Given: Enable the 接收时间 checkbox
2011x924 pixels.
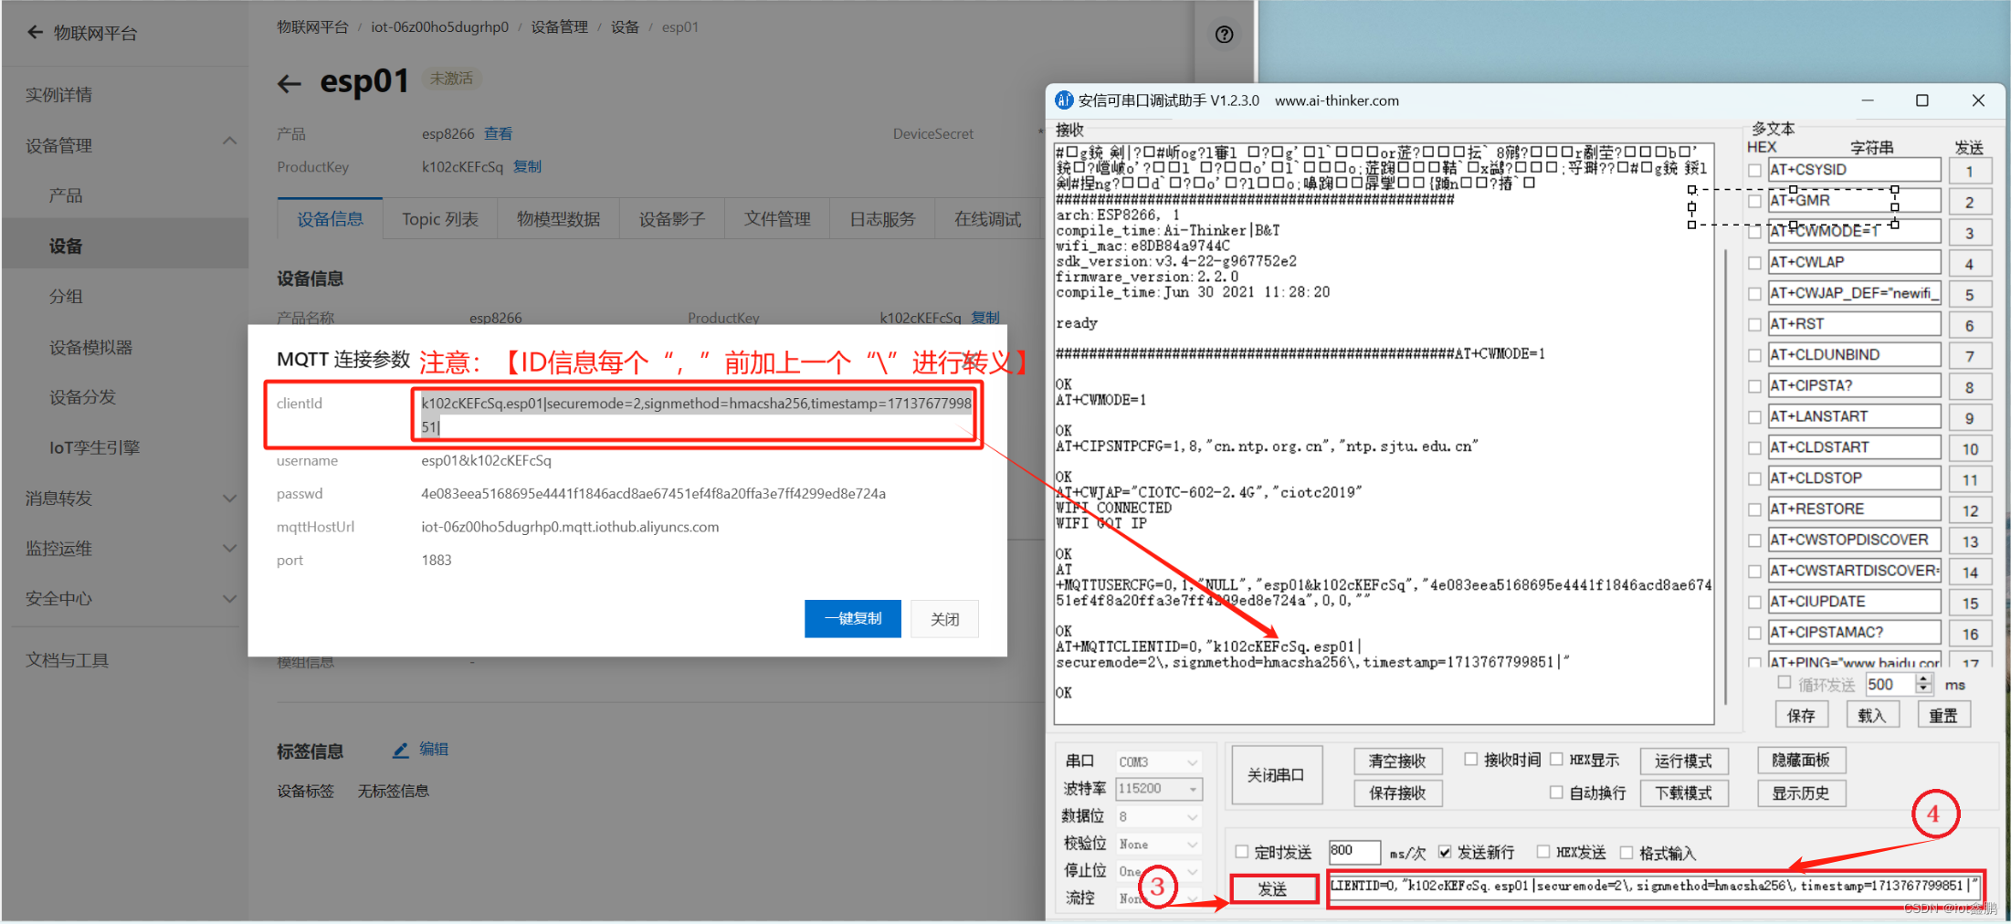Looking at the screenshot, I should (x=1470, y=759).
